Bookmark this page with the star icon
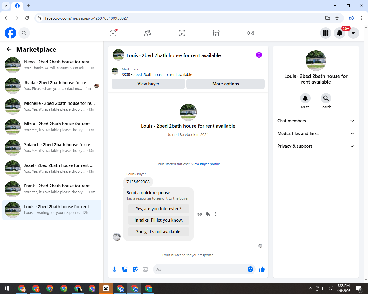Screen dimensions: 368x294 point(337,18)
